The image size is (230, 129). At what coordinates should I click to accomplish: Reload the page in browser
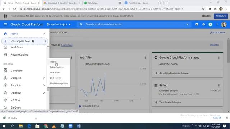point(14,9)
